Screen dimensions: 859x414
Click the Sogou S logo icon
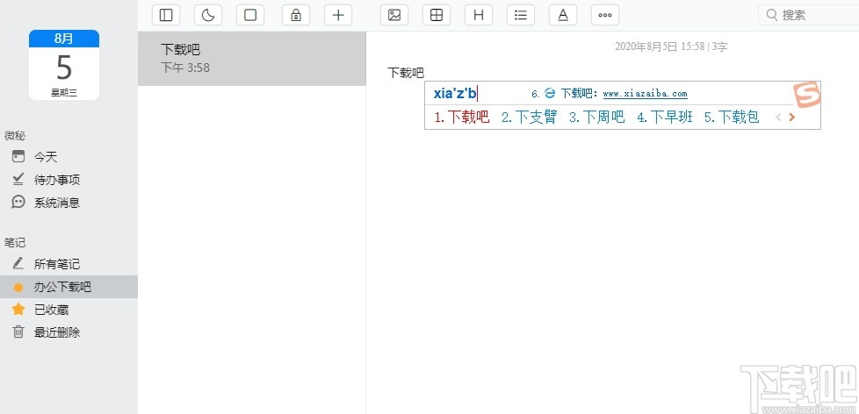(807, 95)
